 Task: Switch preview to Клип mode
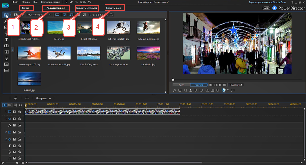coord(181,85)
